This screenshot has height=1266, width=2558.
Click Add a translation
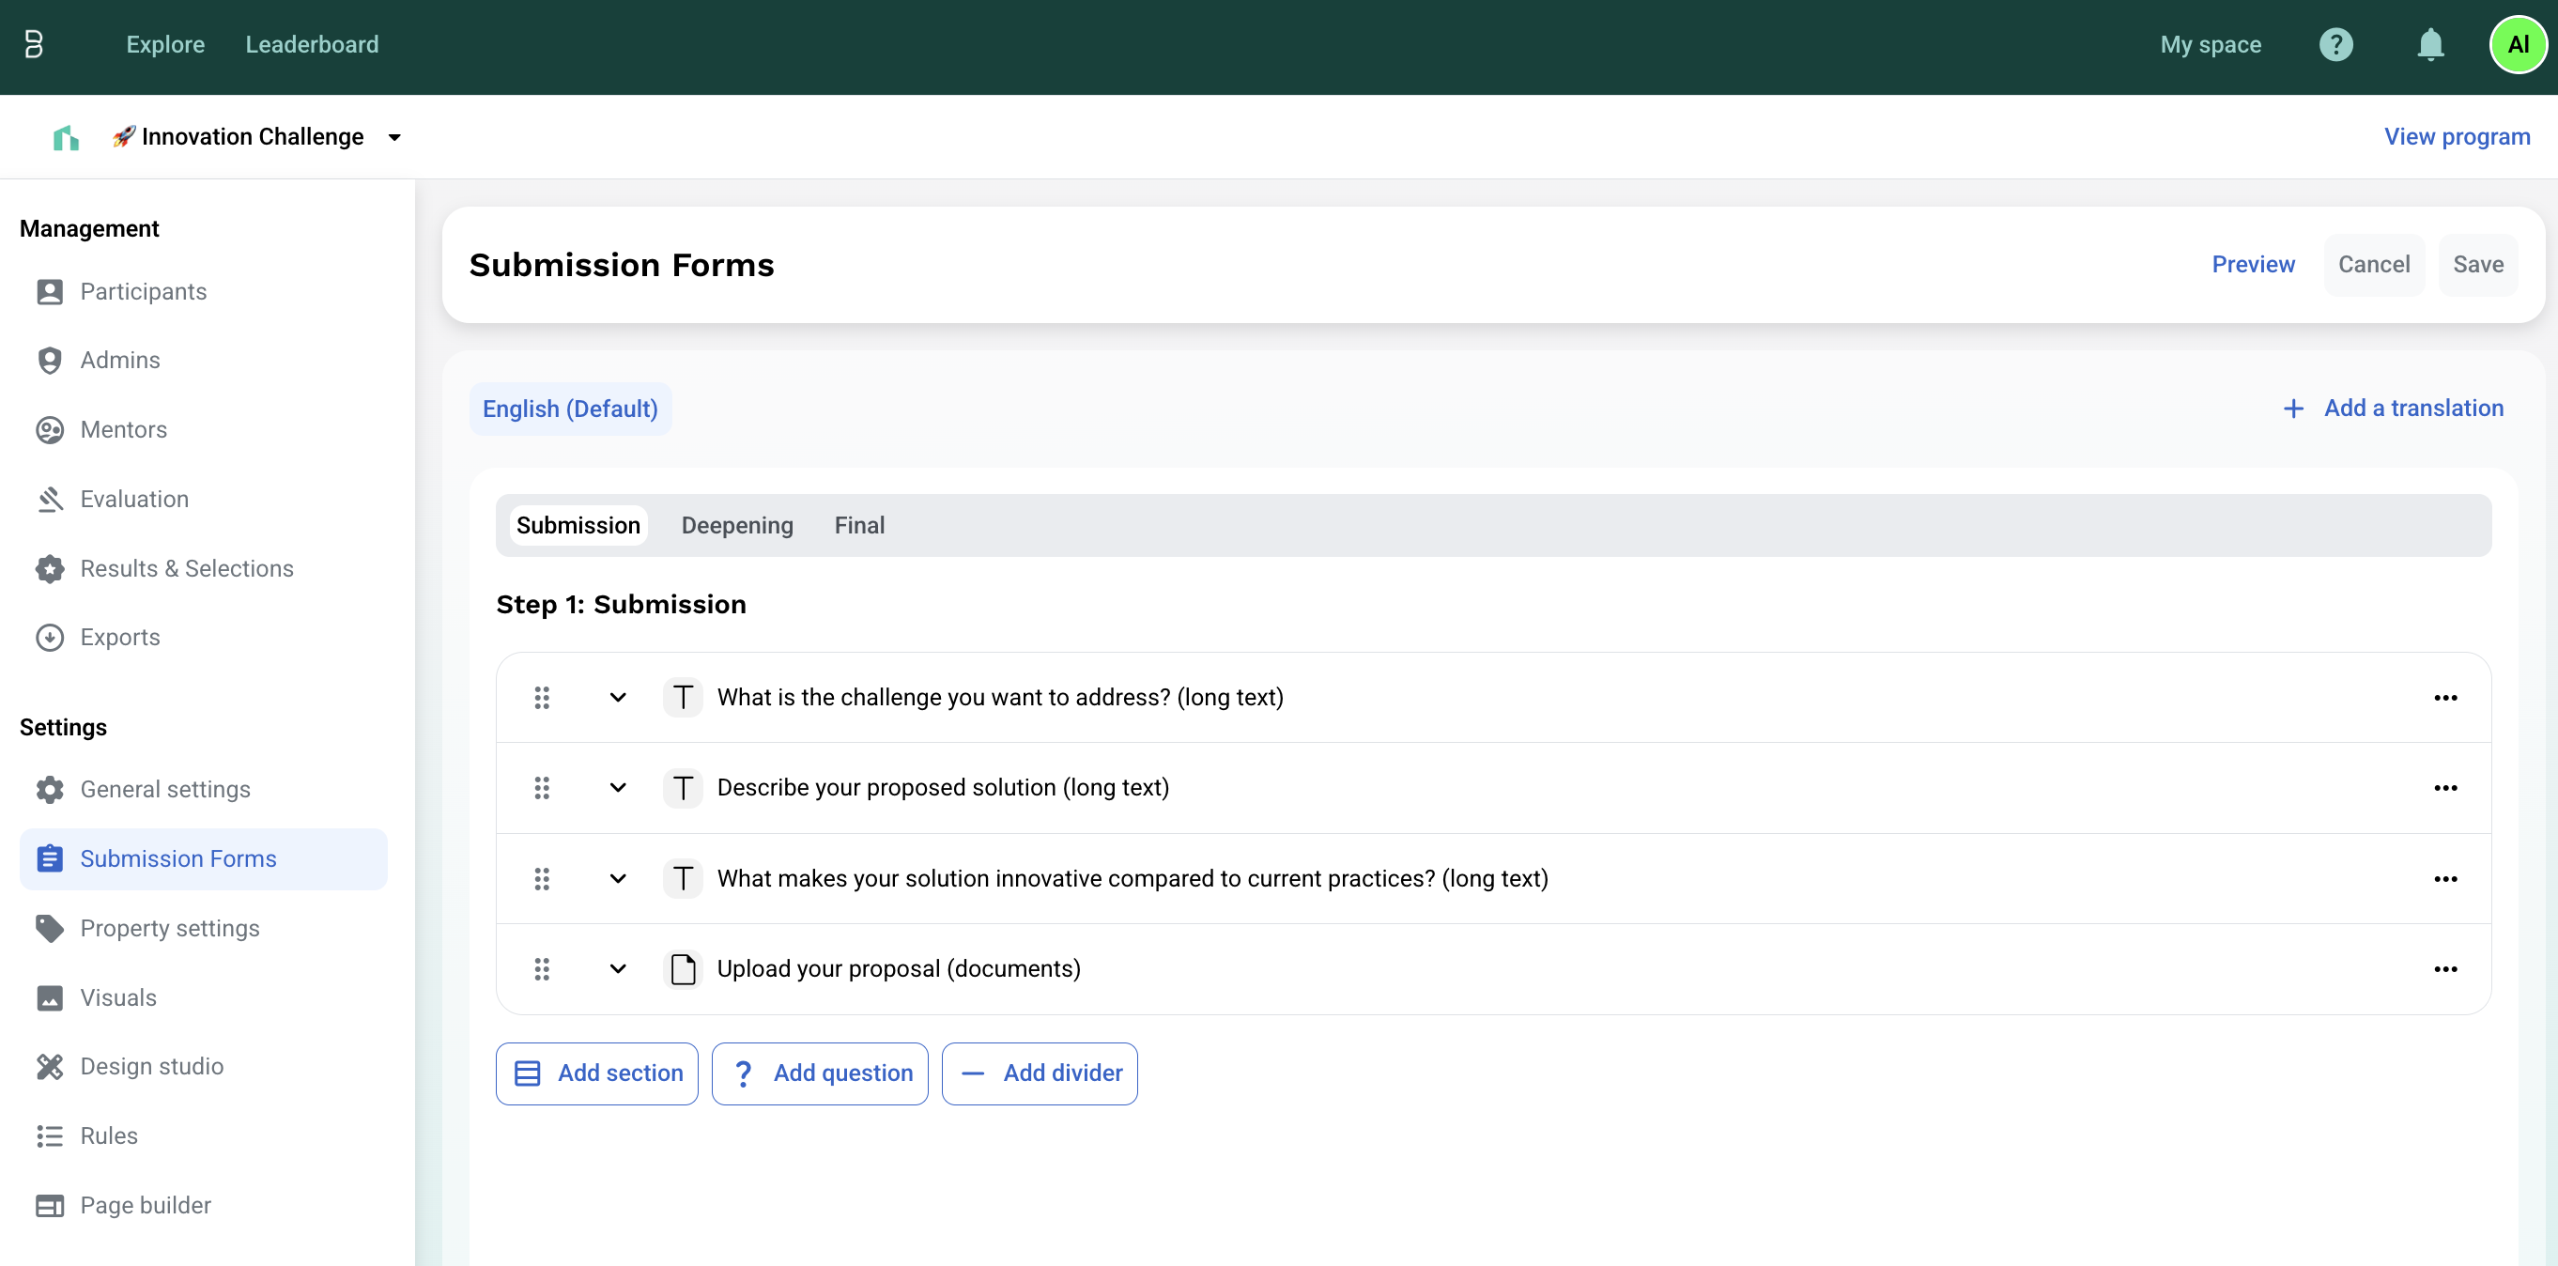click(x=2393, y=409)
